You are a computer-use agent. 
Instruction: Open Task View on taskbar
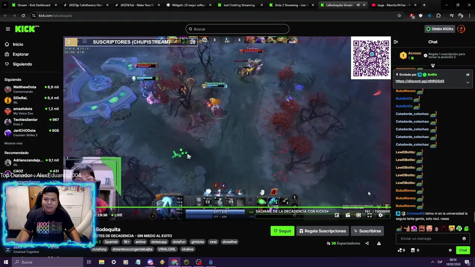click(89, 262)
